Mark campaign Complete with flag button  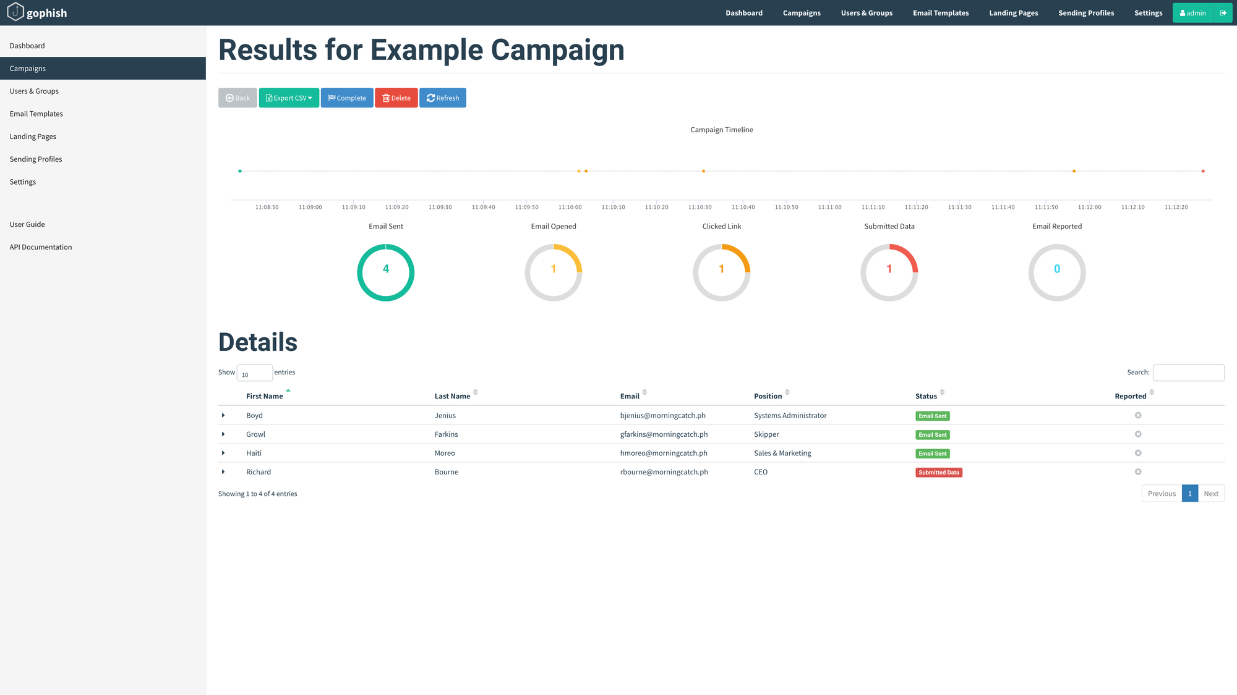pos(347,98)
